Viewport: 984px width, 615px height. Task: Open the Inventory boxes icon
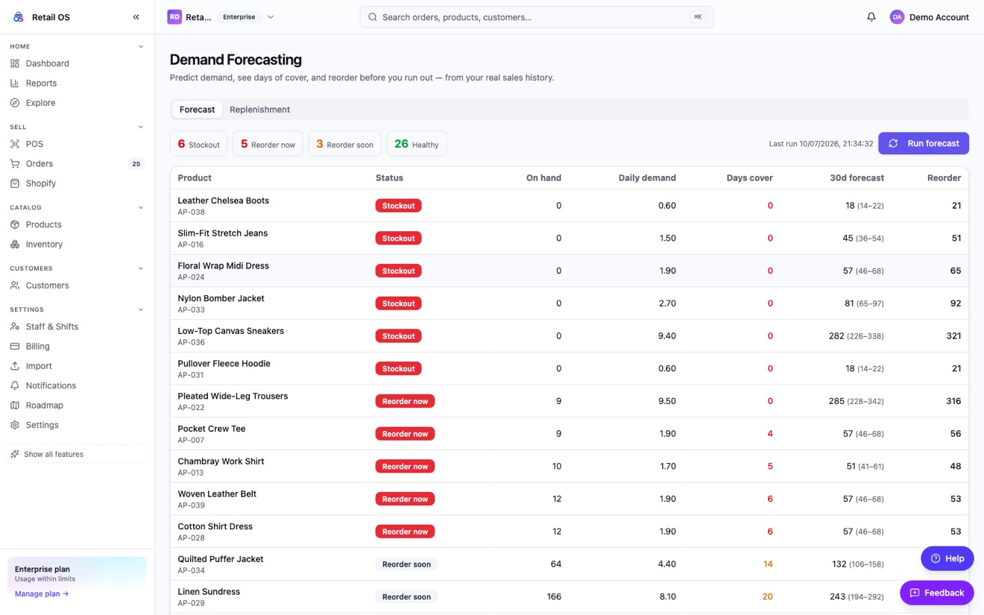click(15, 245)
